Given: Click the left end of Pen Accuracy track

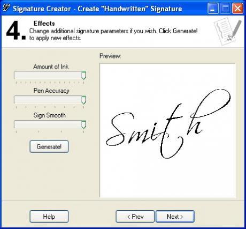Looking at the screenshot, I should [x=16, y=99].
